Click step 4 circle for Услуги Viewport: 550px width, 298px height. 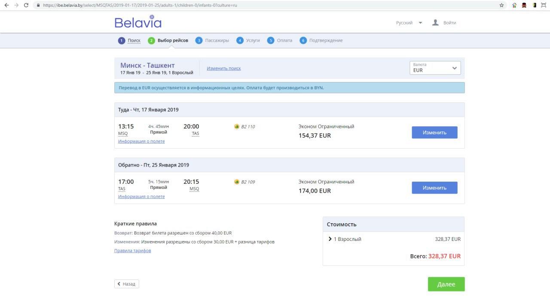point(240,40)
